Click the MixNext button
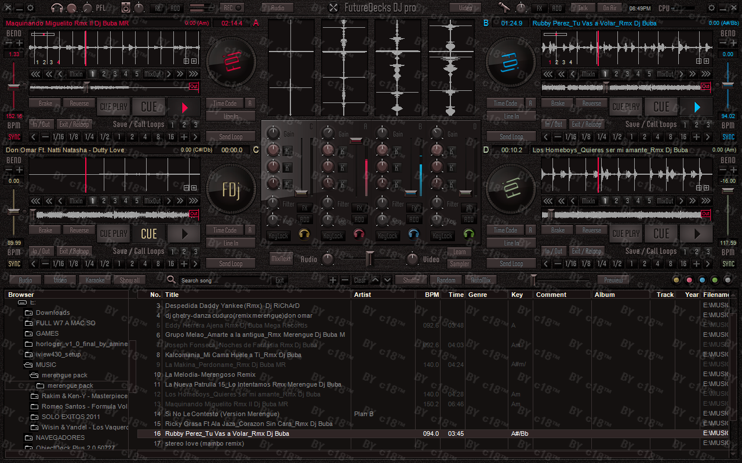The image size is (742, 463). [x=281, y=259]
